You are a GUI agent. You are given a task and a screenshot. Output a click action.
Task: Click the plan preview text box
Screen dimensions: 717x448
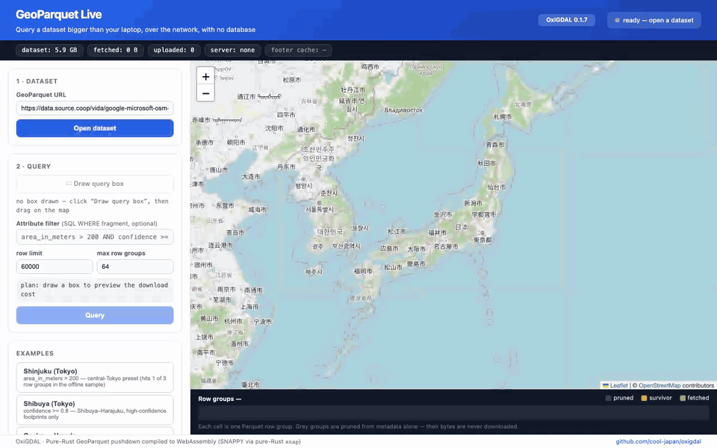pyautogui.click(x=95, y=290)
